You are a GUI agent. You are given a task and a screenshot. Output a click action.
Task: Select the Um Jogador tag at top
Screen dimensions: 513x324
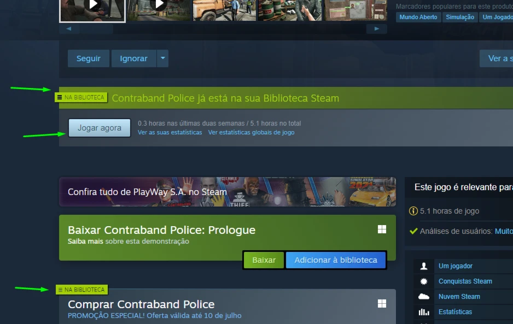[496, 17]
